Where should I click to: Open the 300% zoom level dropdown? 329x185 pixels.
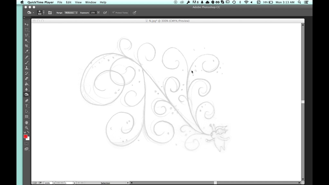click(x=54, y=183)
